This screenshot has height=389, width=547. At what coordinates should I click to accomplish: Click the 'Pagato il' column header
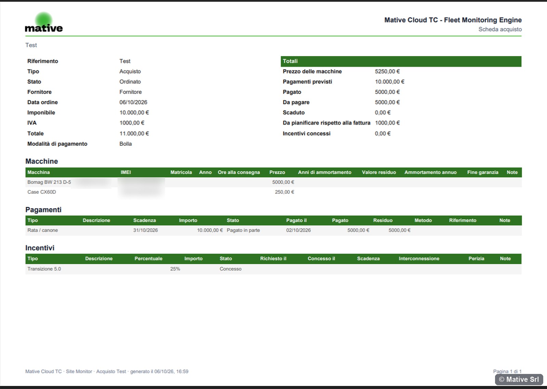296,221
